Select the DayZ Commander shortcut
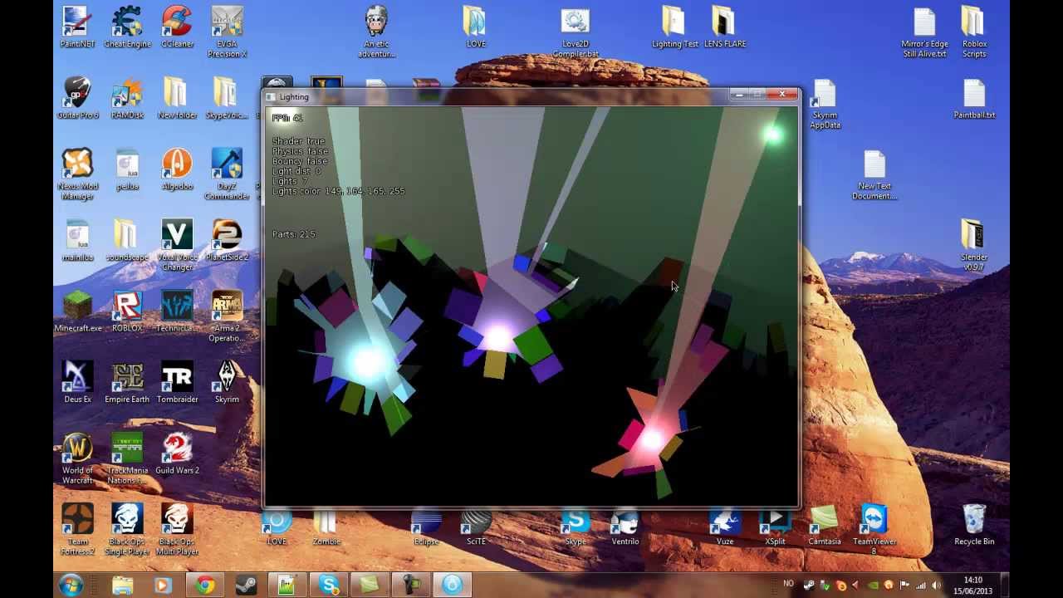Image resolution: width=1063 pixels, height=598 pixels. coord(227,175)
